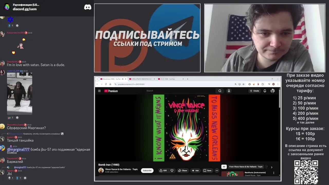329x185 pixels.
Task: Open a new browser tab
Action: coord(188,79)
